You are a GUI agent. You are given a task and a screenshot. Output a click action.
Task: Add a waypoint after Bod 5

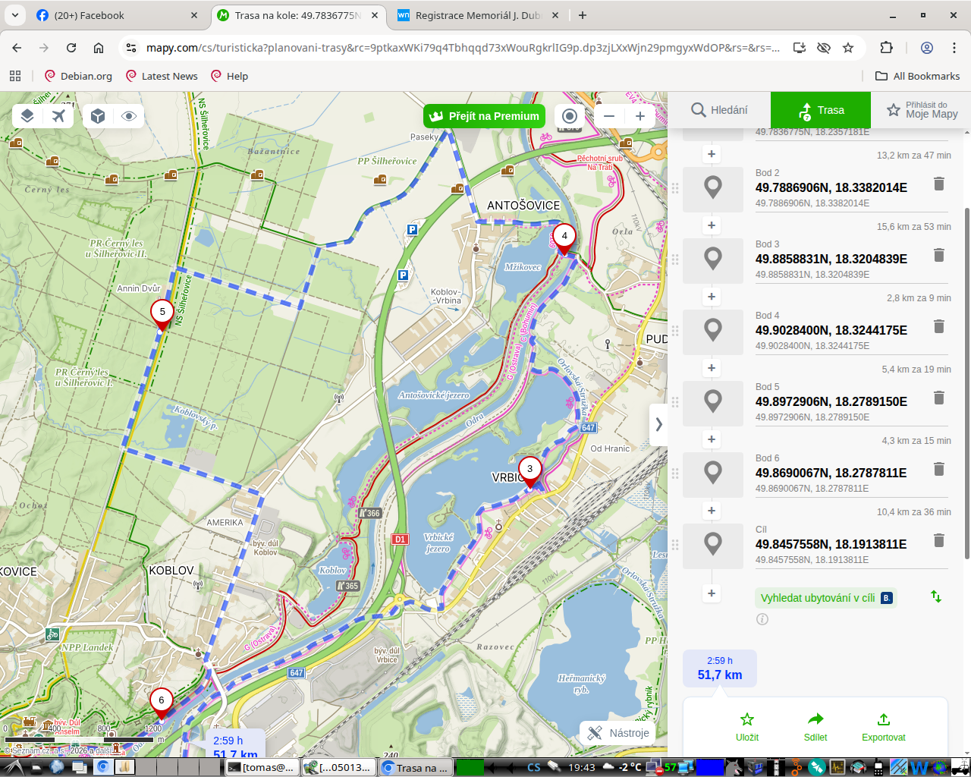[x=712, y=439]
